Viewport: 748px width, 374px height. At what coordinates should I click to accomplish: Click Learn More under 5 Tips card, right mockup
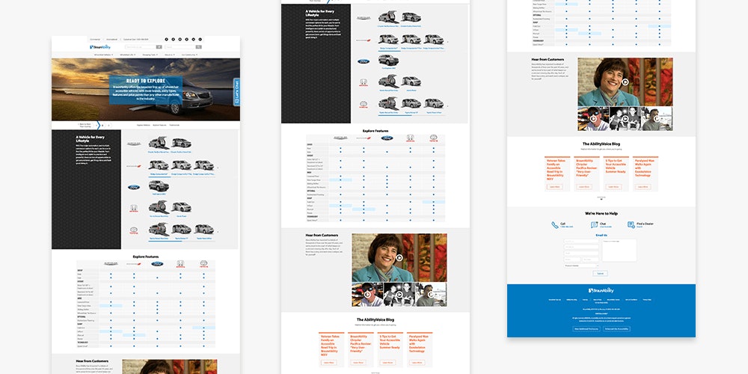point(613,186)
